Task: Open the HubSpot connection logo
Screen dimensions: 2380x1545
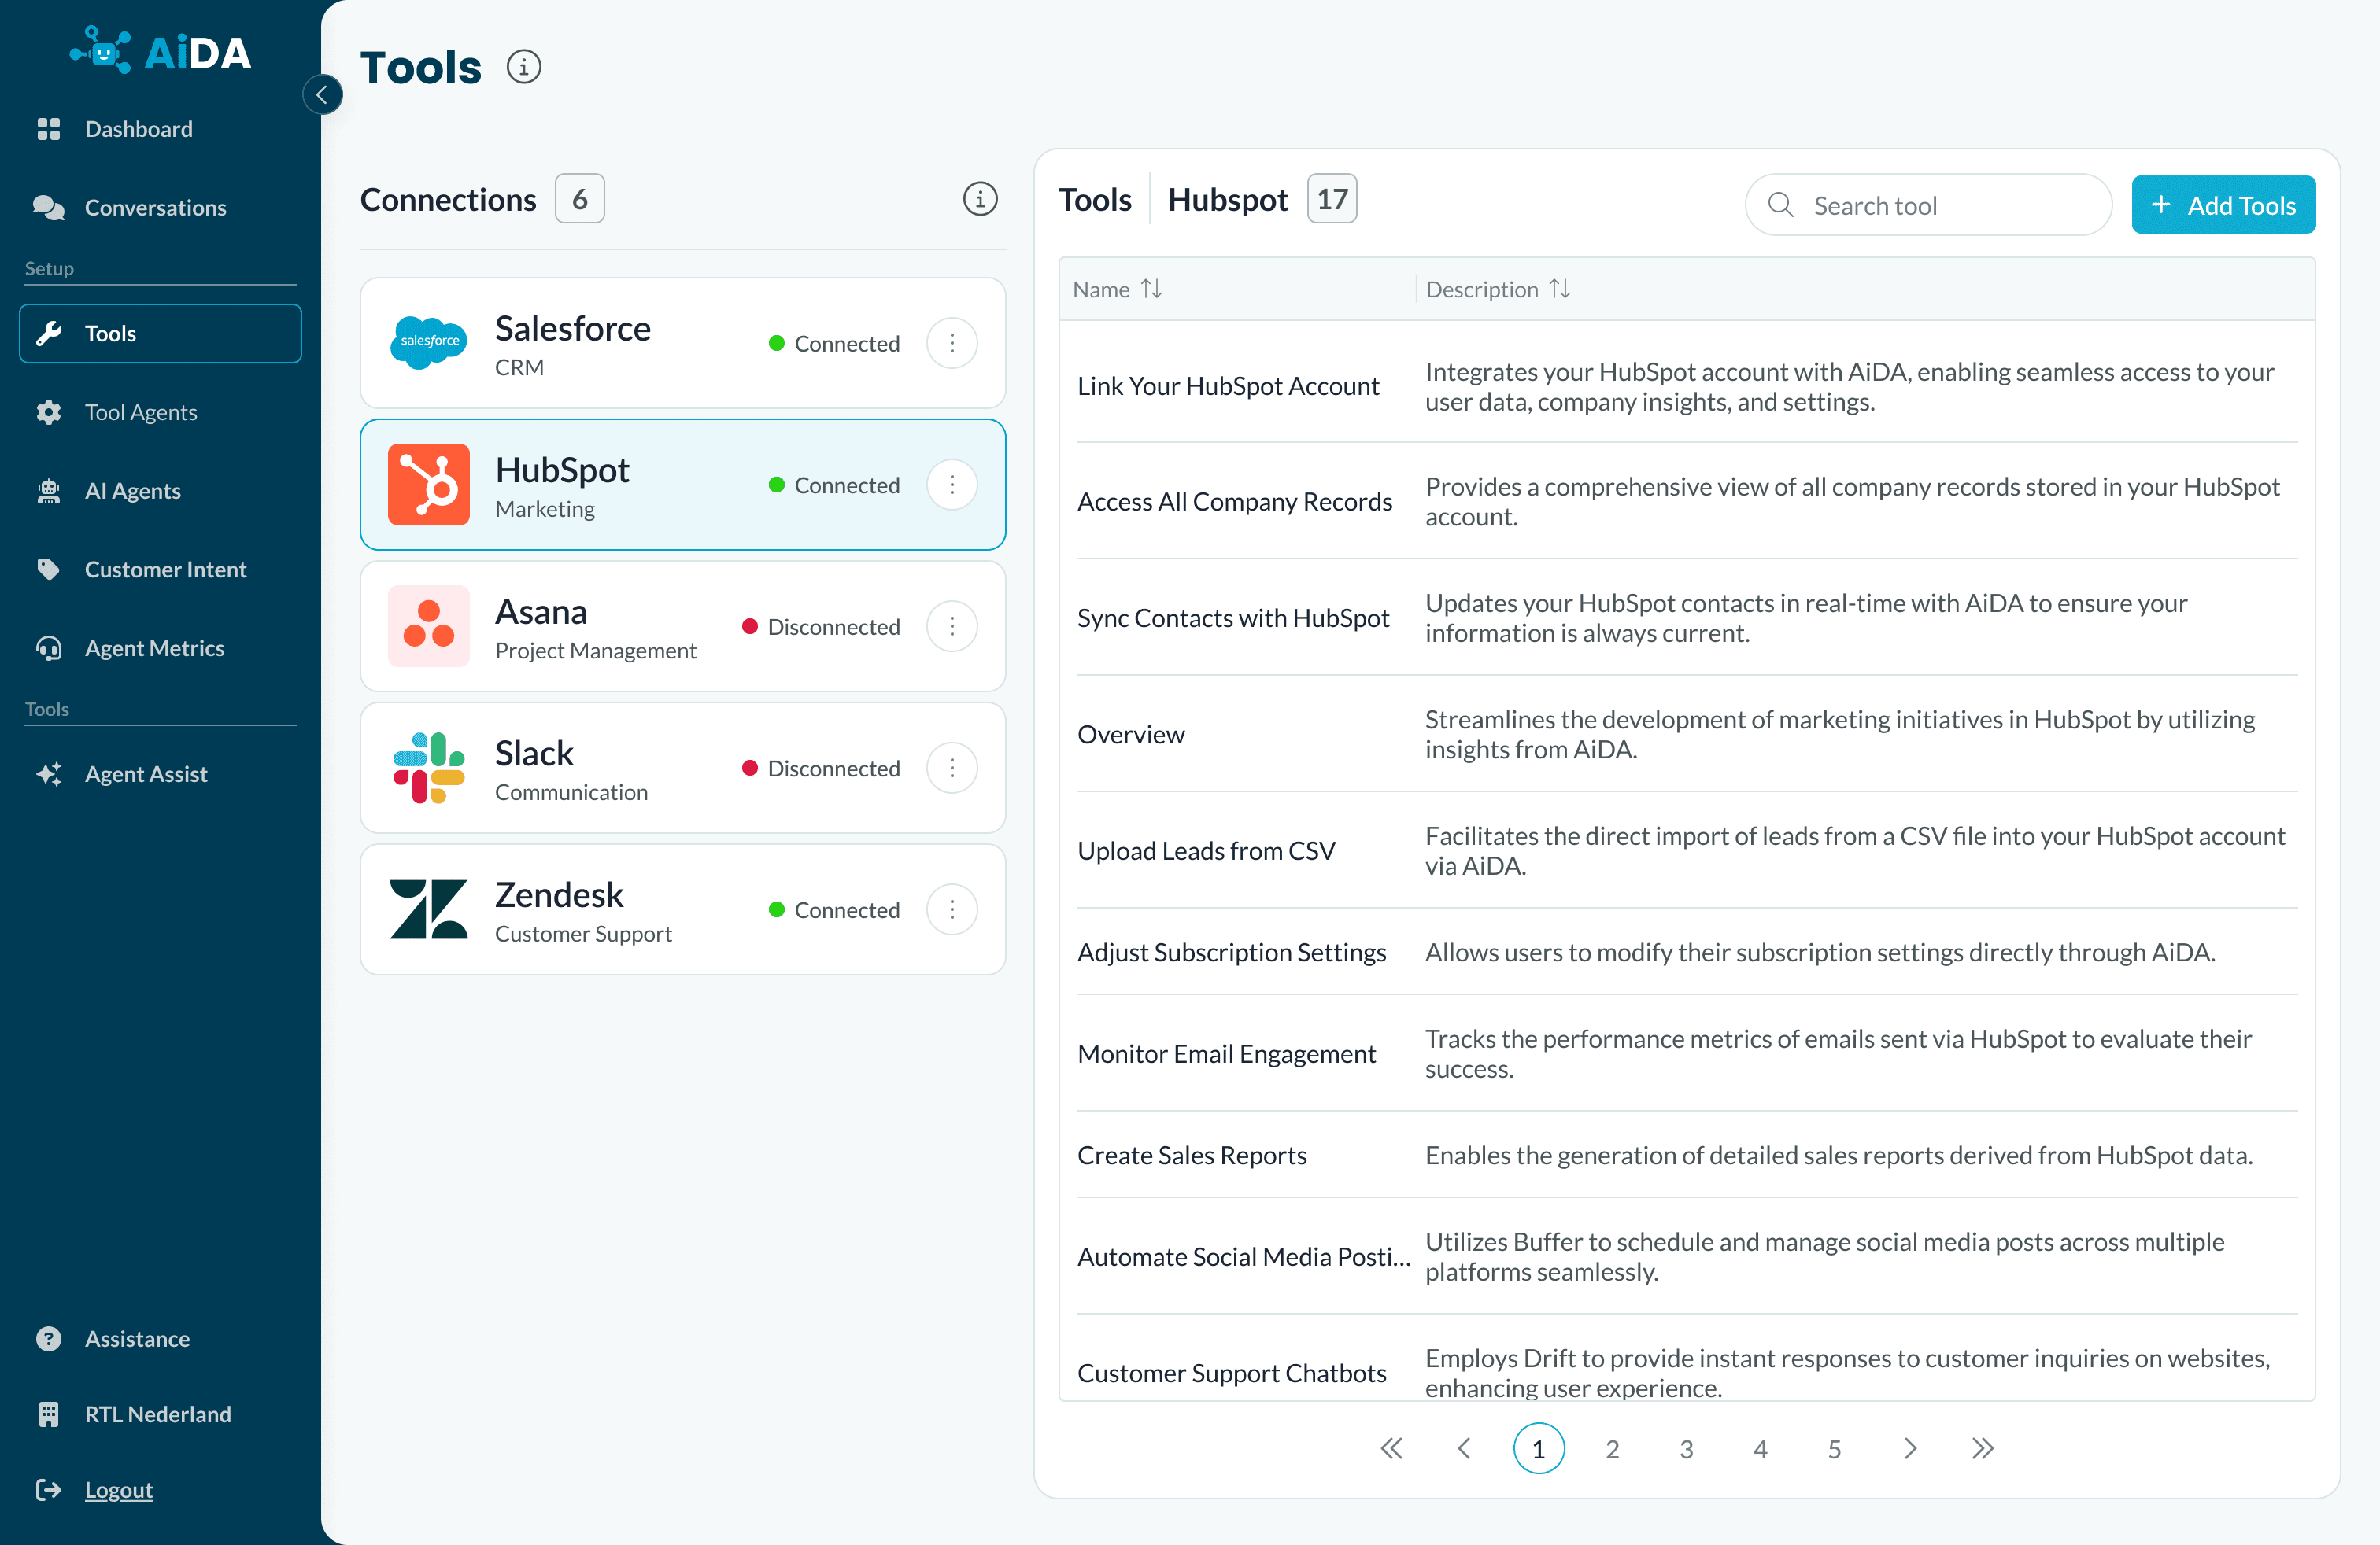Action: coord(428,485)
